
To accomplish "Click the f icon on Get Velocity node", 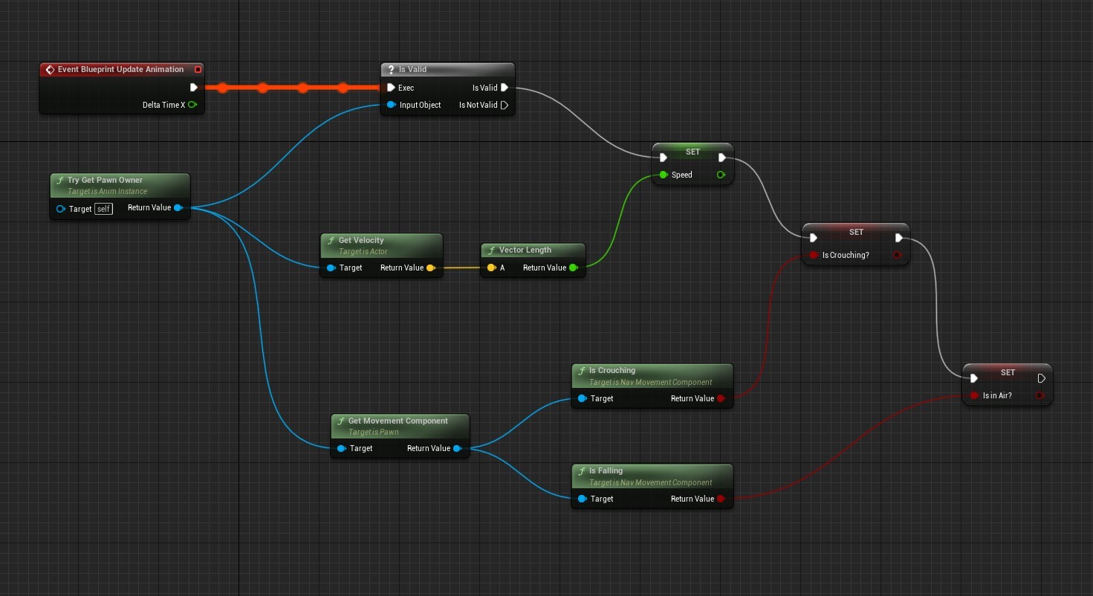I will (332, 240).
